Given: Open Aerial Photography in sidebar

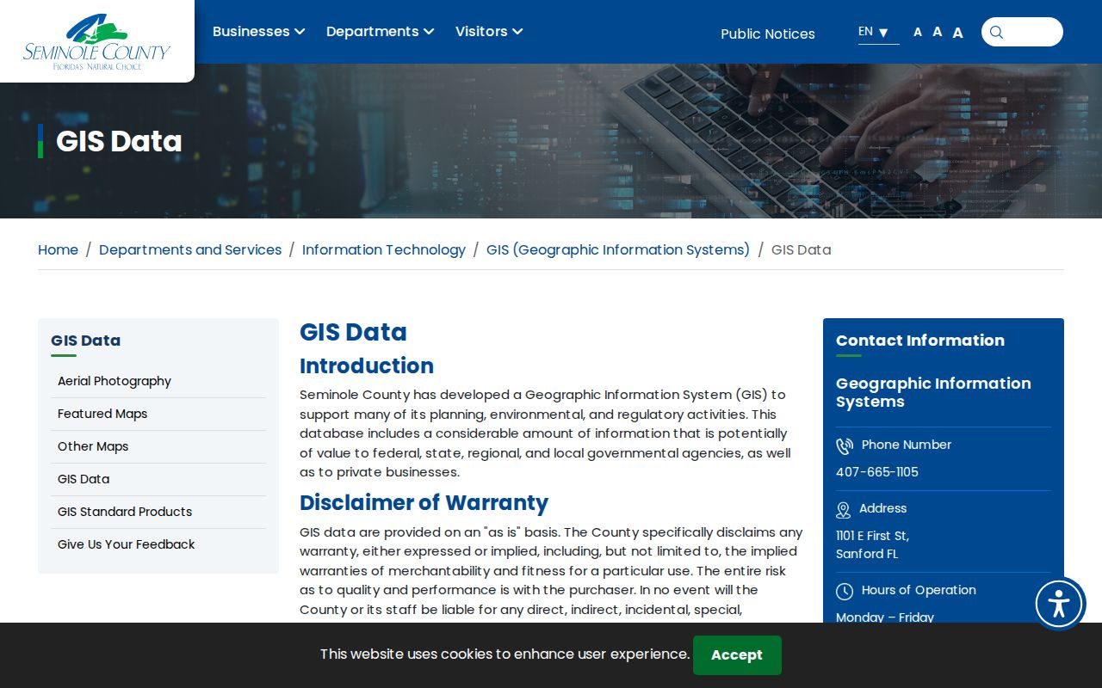Looking at the screenshot, I should click(115, 381).
